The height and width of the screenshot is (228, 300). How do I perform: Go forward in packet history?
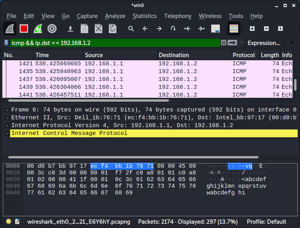pos(159,29)
